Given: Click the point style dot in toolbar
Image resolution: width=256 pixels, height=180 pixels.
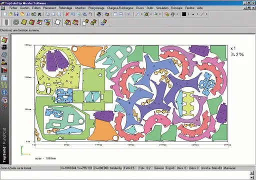Looking at the screenshot, I should point(193,14).
